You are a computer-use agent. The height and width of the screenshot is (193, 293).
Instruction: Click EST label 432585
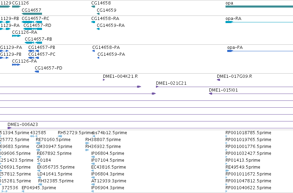[x=38, y=133]
